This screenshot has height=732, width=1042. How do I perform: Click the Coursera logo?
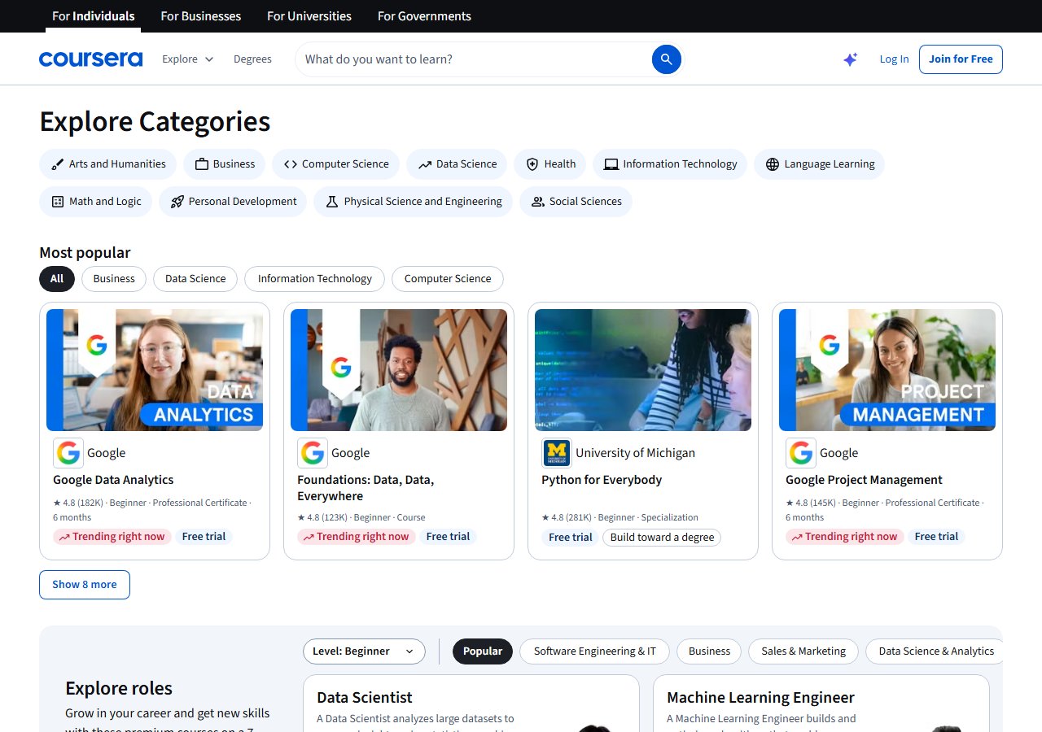(90, 59)
